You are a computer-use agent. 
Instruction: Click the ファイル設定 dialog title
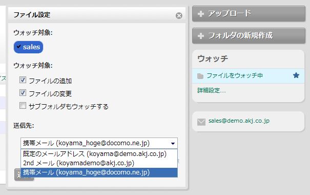[x=32, y=15]
